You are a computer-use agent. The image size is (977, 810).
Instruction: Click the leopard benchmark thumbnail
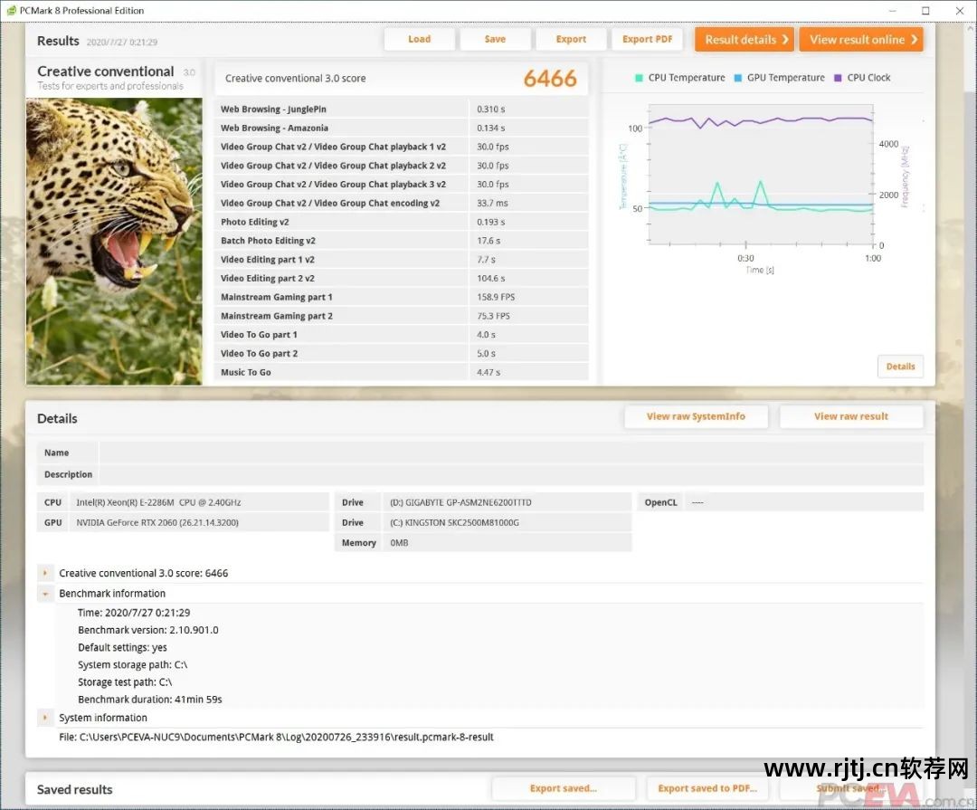tap(114, 242)
